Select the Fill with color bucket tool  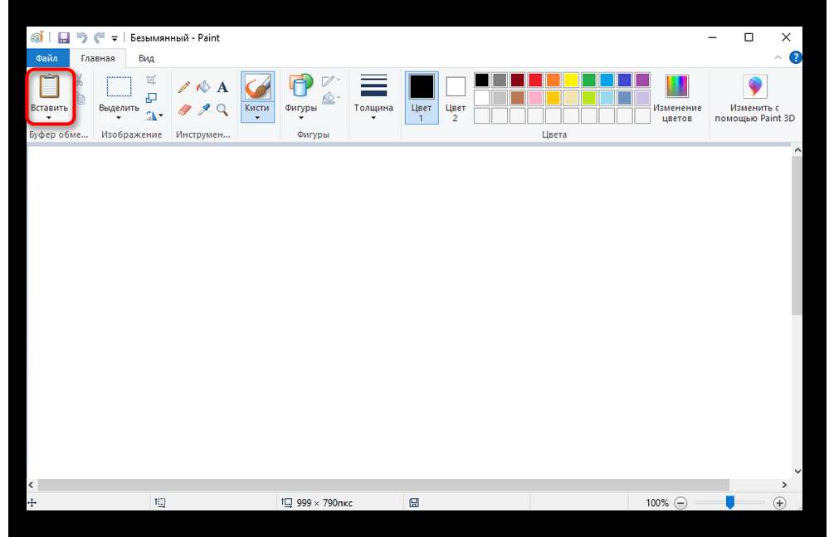coord(203,87)
